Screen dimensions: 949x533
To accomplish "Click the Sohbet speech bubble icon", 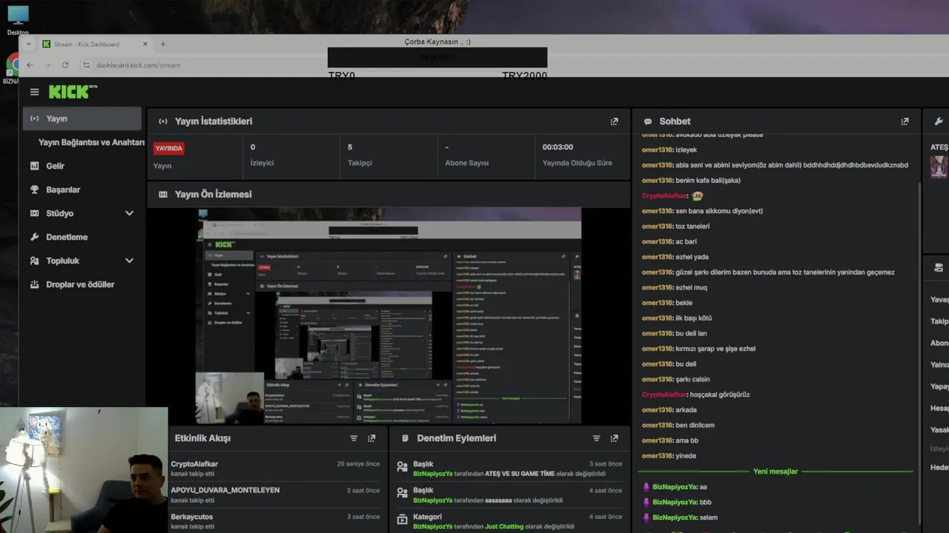I will (648, 121).
